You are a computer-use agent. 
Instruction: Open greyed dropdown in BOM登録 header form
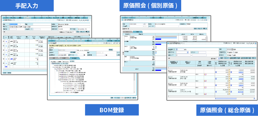(x=100, y=52)
